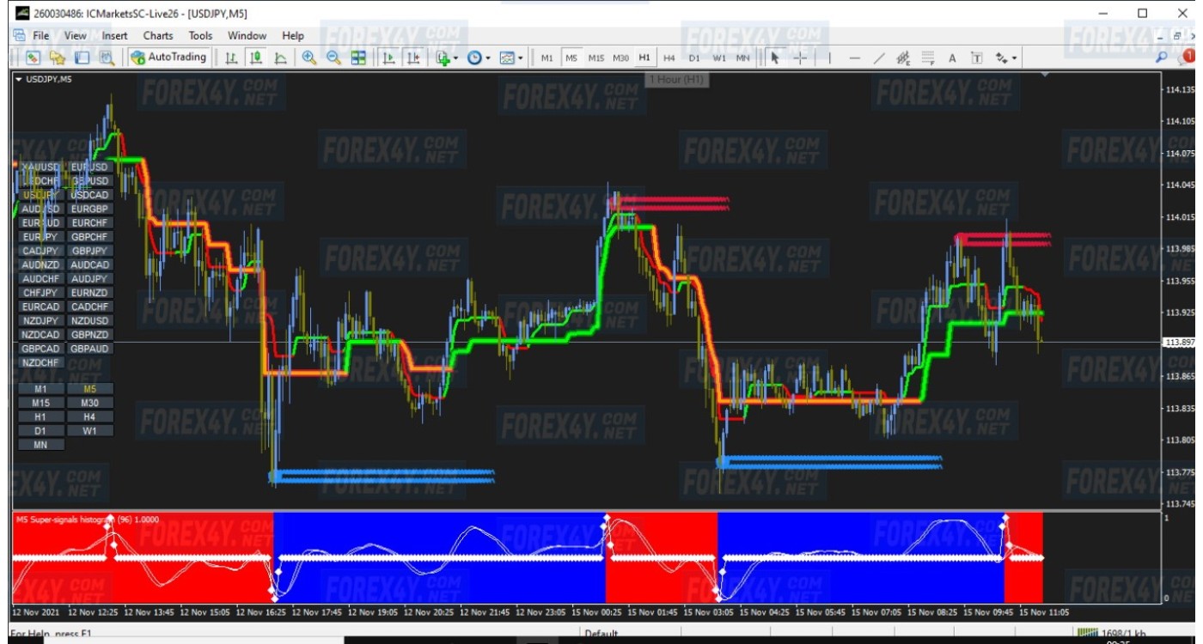
Task: Select the Crosshair cursor tool
Action: (x=800, y=58)
